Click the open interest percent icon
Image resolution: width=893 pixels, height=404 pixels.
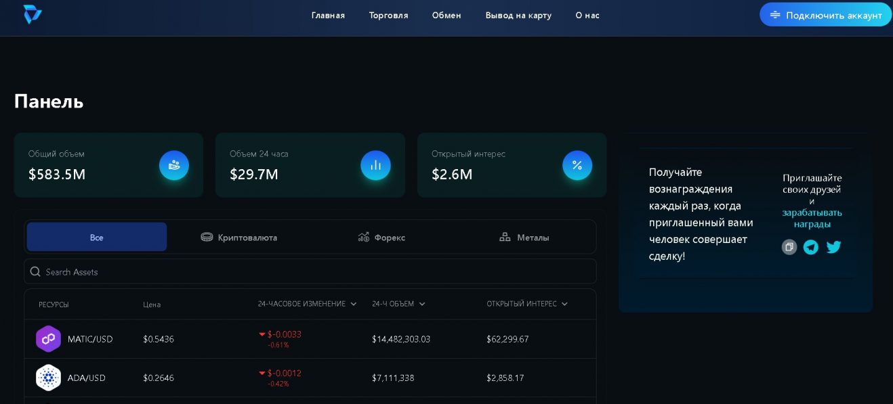tap(577, 165)
